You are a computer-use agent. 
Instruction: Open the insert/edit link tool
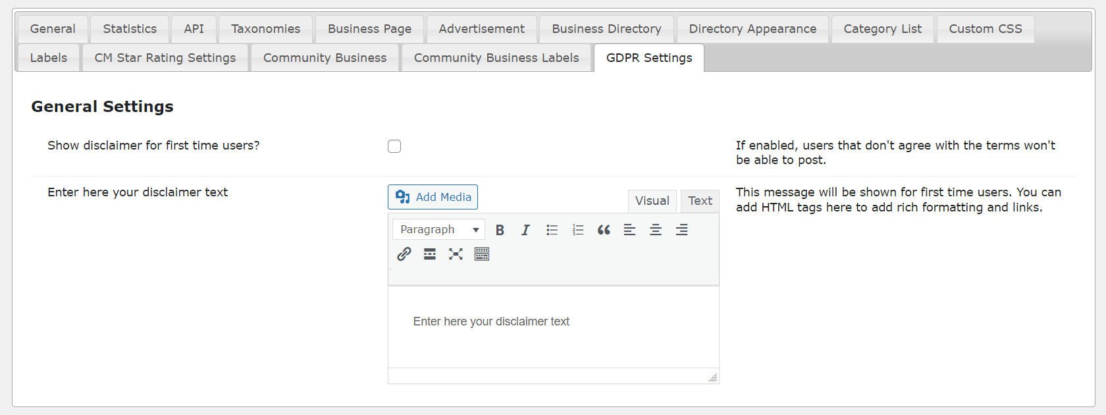404,254
